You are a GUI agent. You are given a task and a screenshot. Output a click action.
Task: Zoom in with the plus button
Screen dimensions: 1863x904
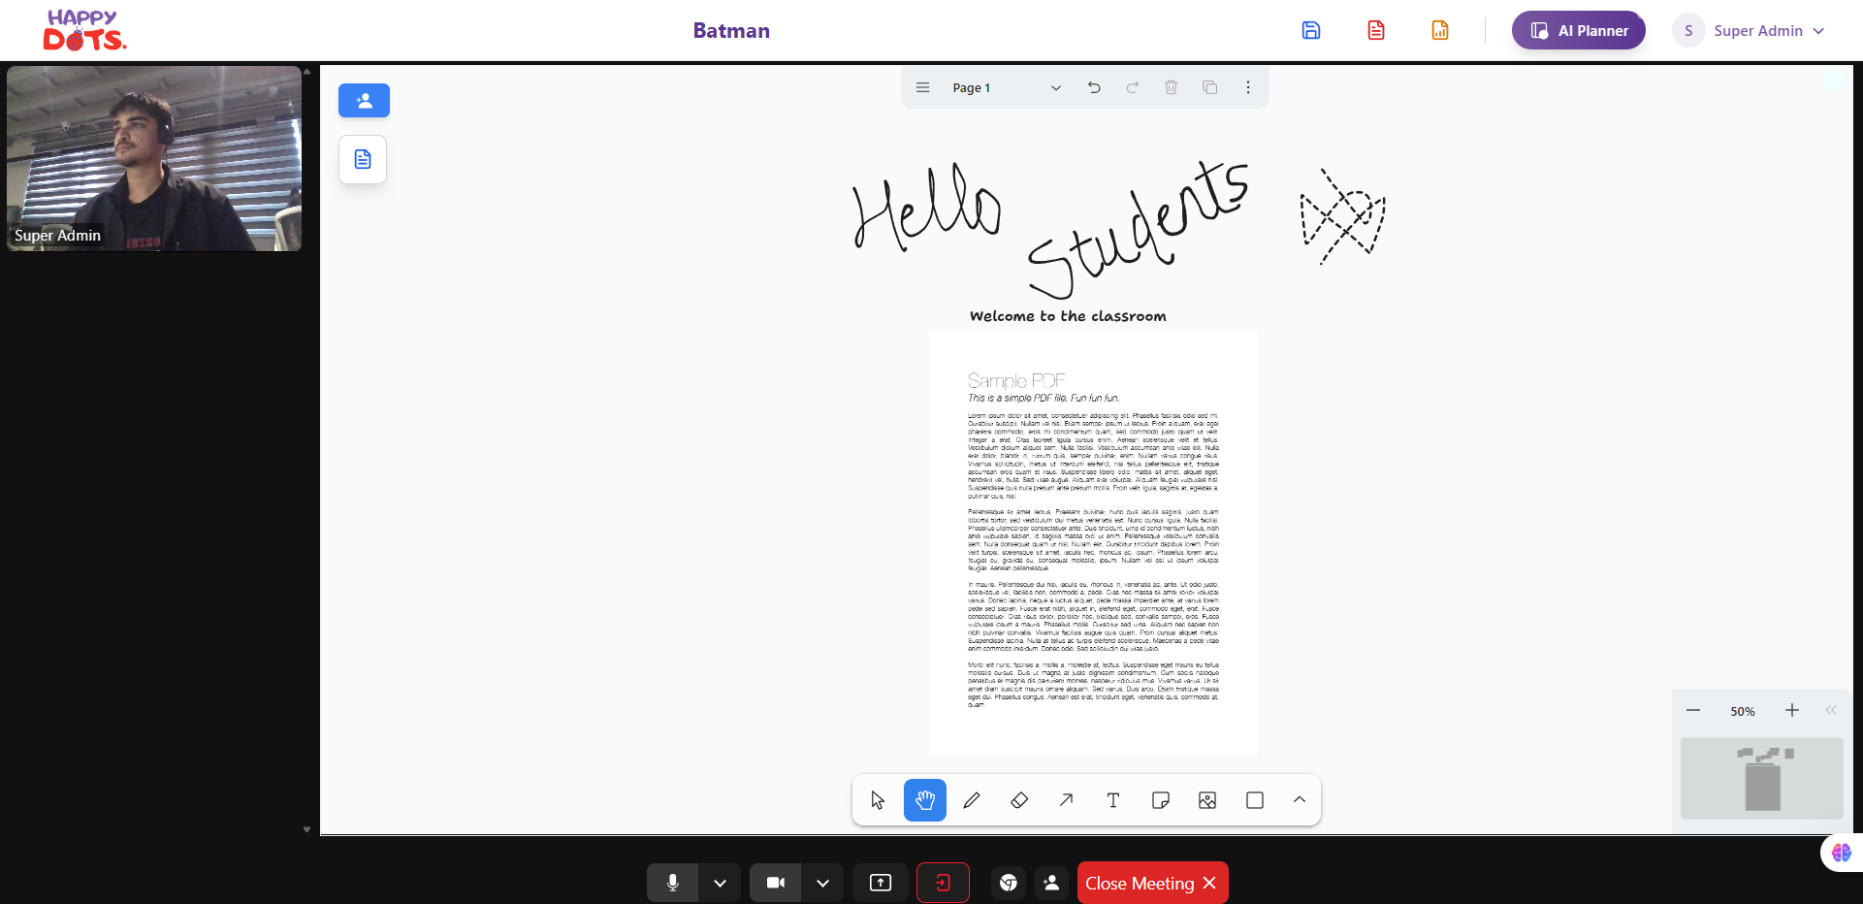pos(1791,711)
